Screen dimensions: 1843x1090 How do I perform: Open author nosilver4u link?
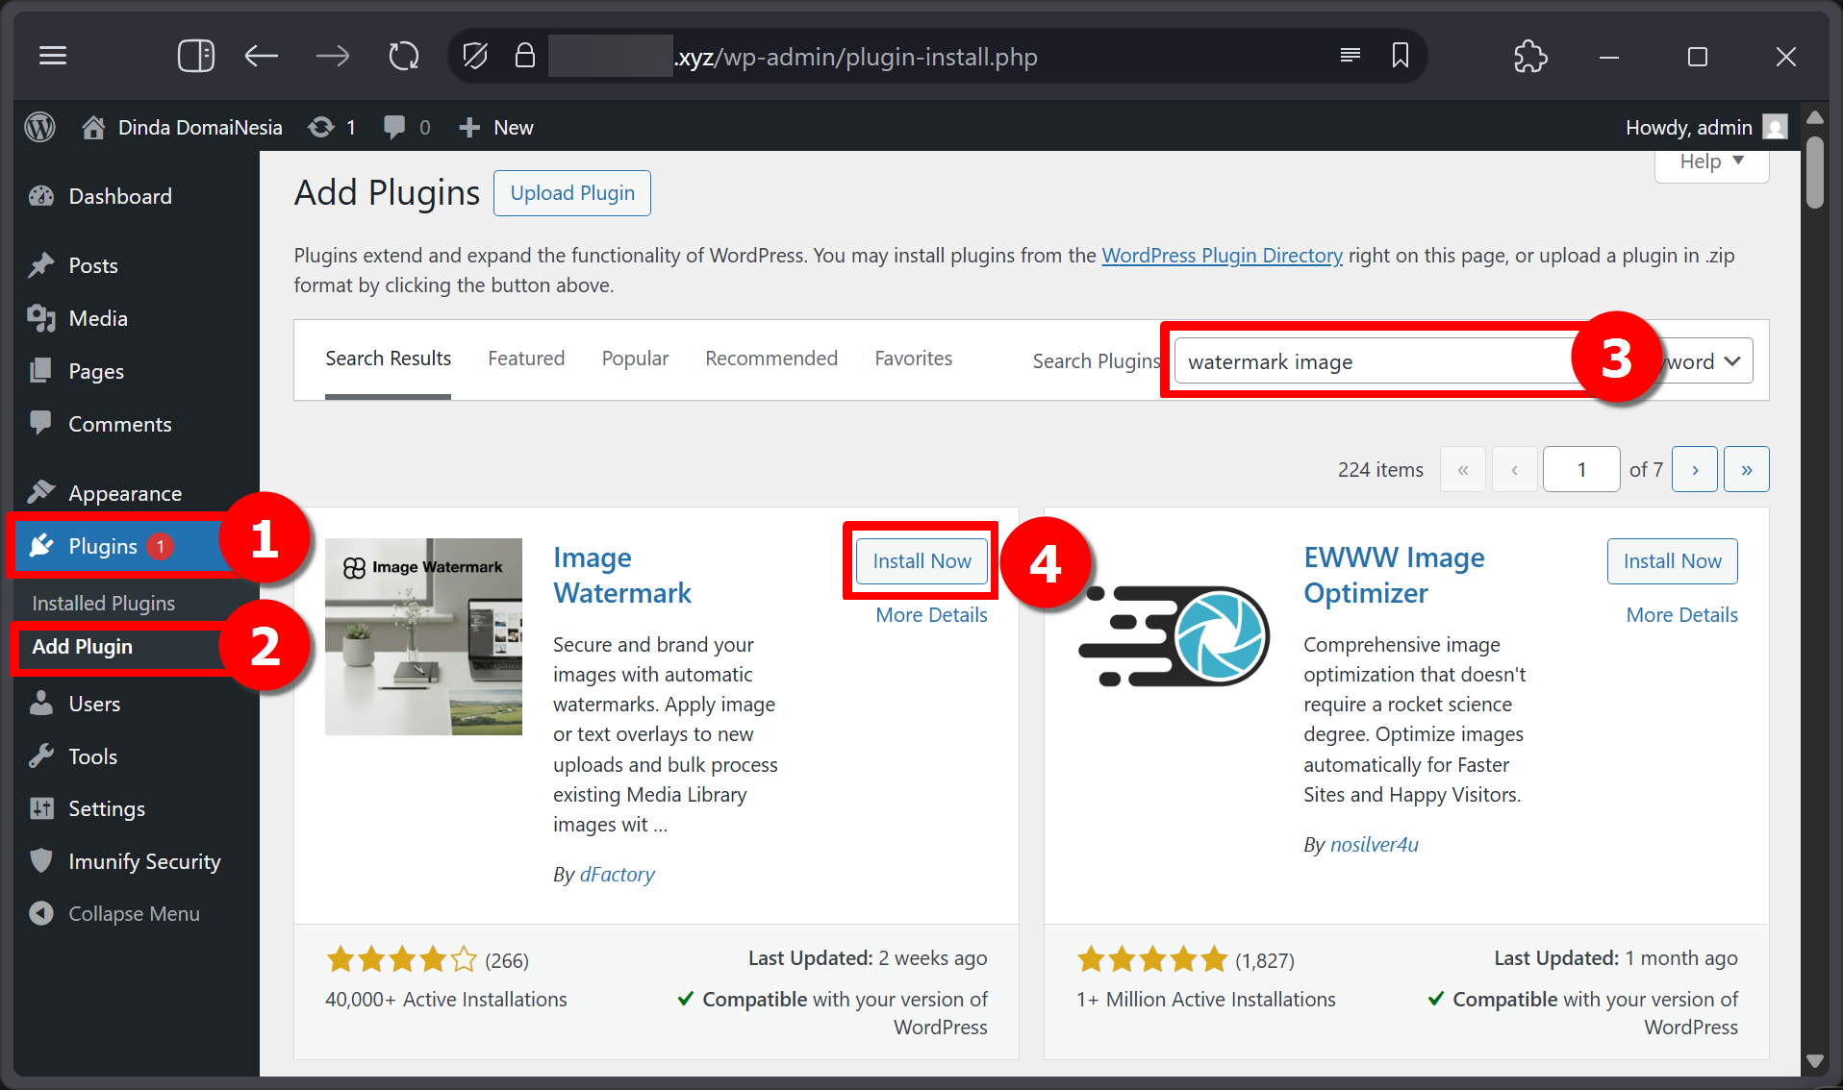(1374, 845)
